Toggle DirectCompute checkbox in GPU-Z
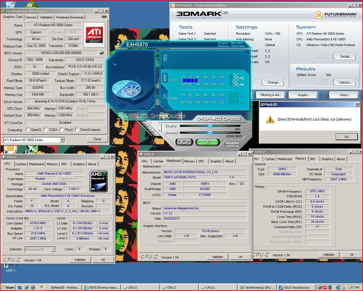Image resolution: width=363 pixels, height=291 pixels. (77, 130)
